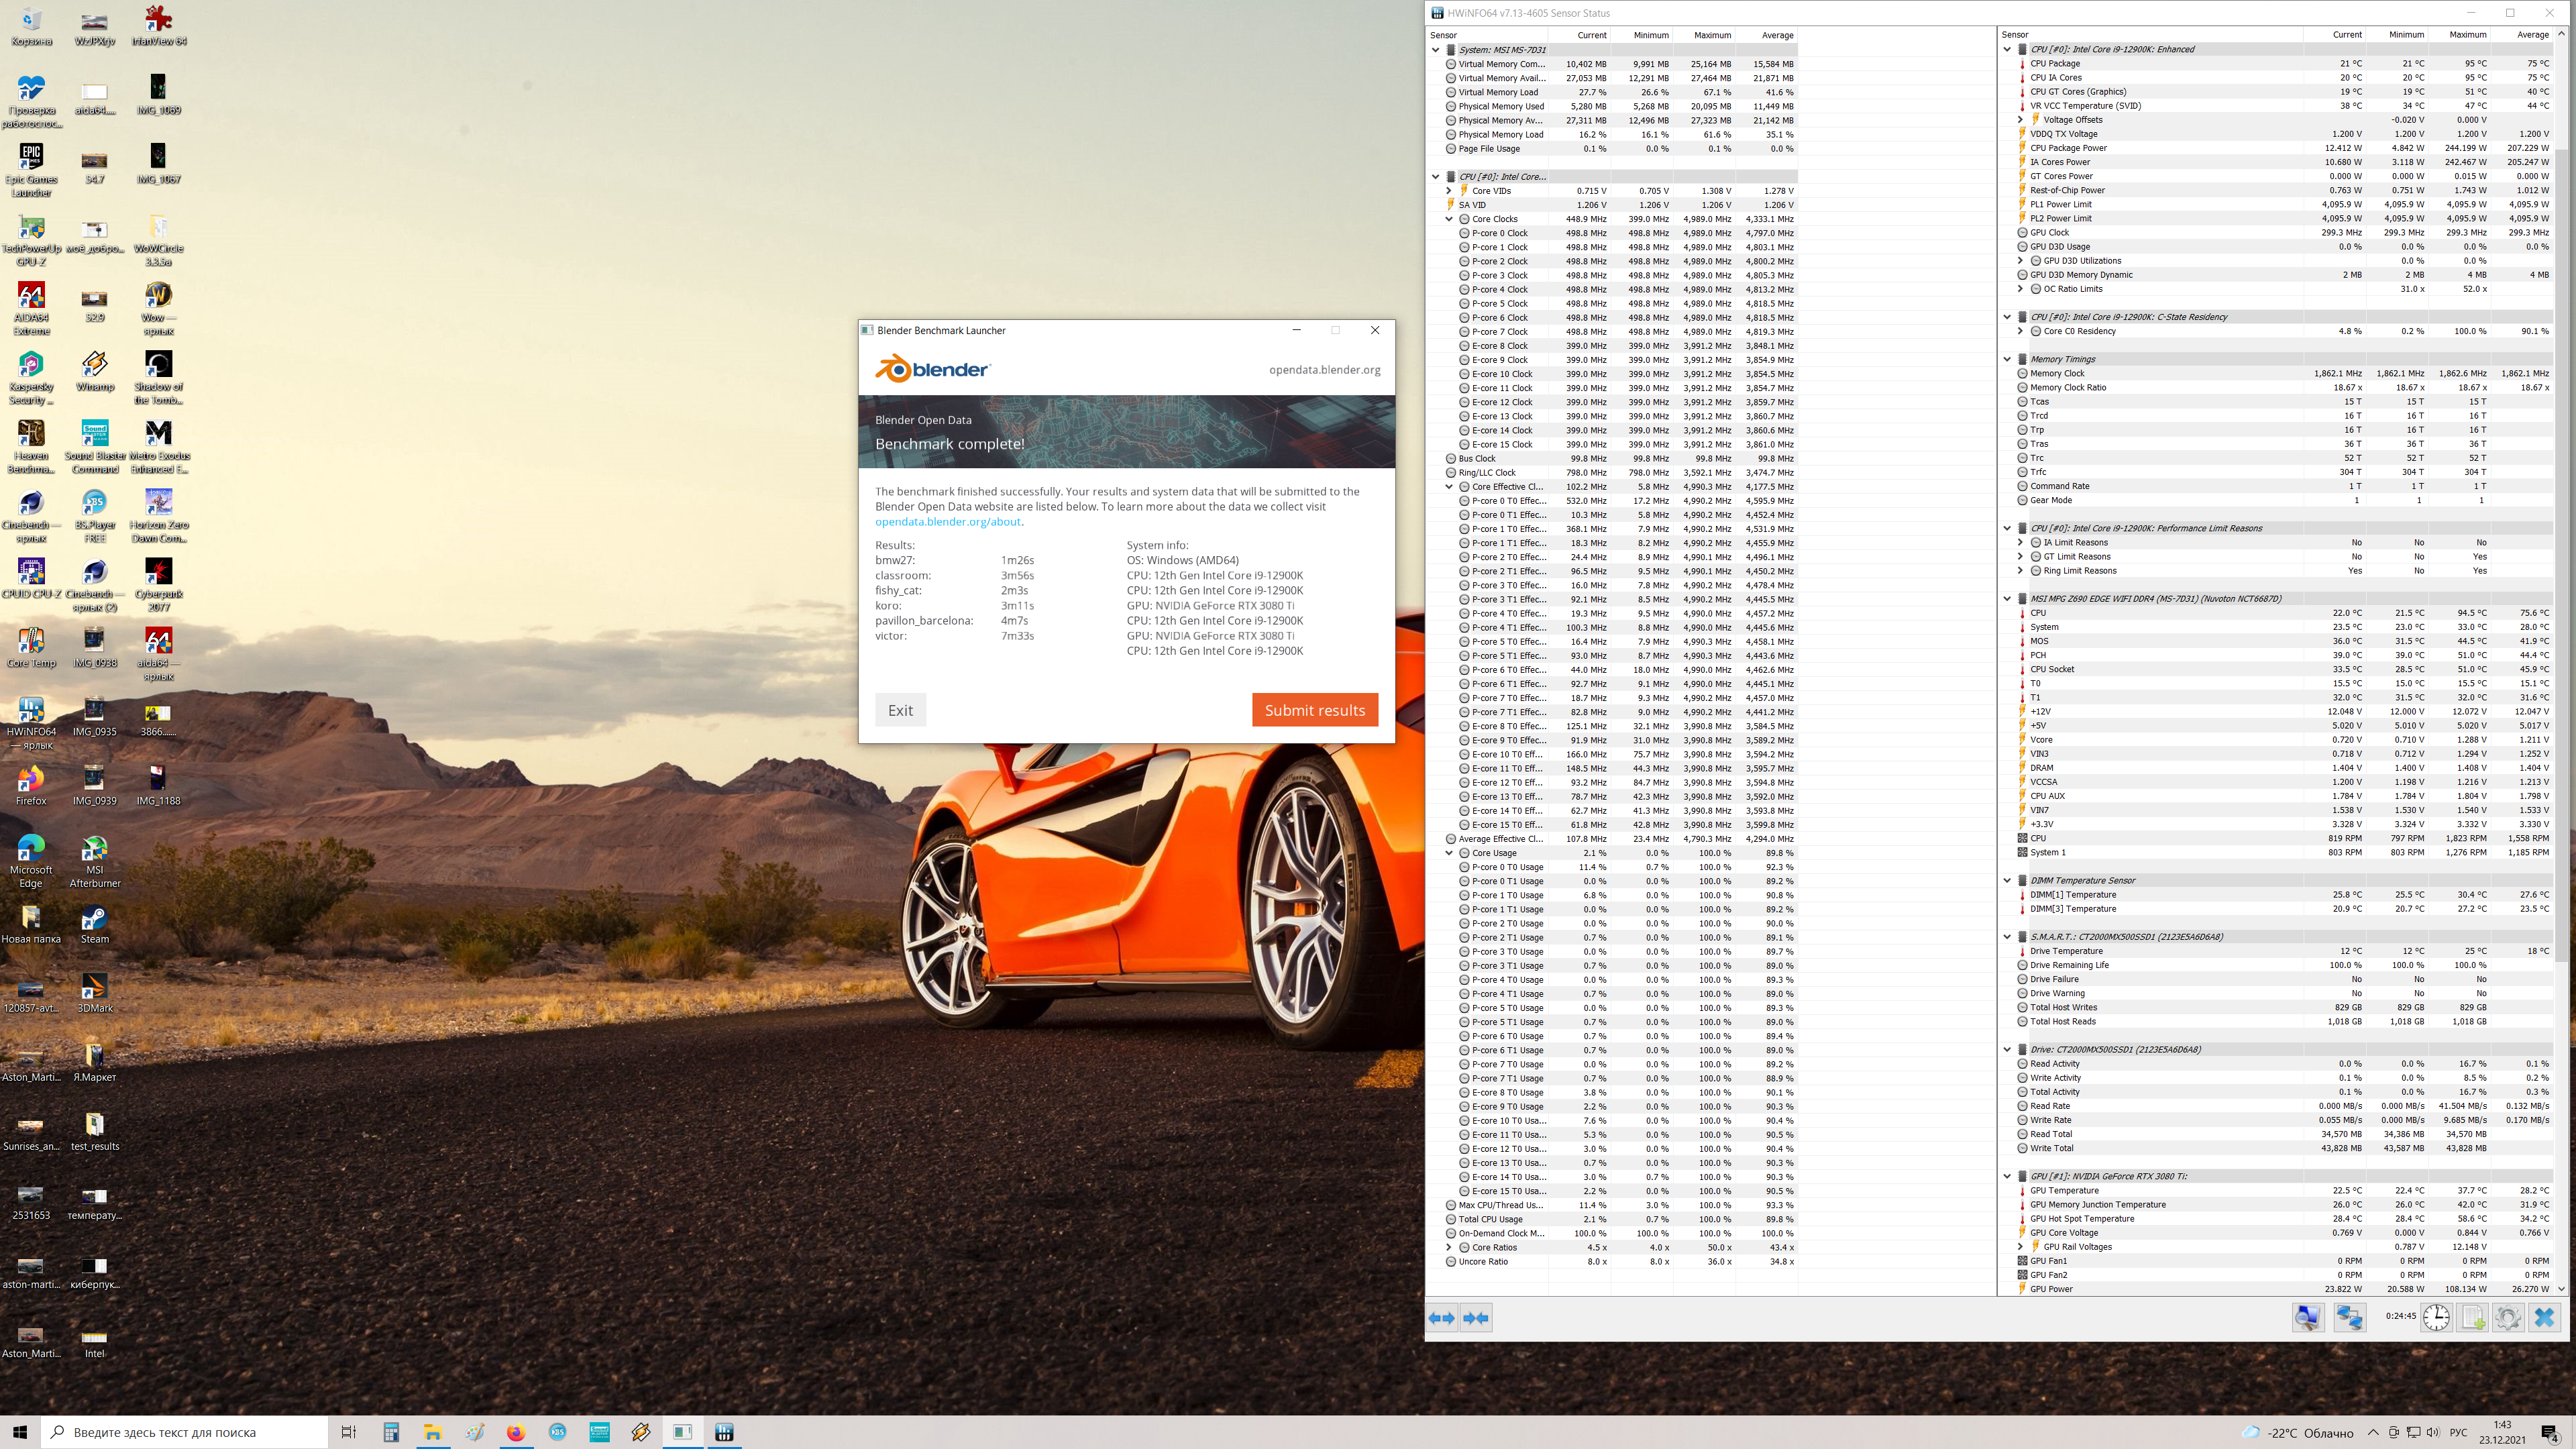Collapse the Memory Timings sensor group
Image resolution: width=2576 pixels, height=1449 pixels.
tap(2007, 359)
